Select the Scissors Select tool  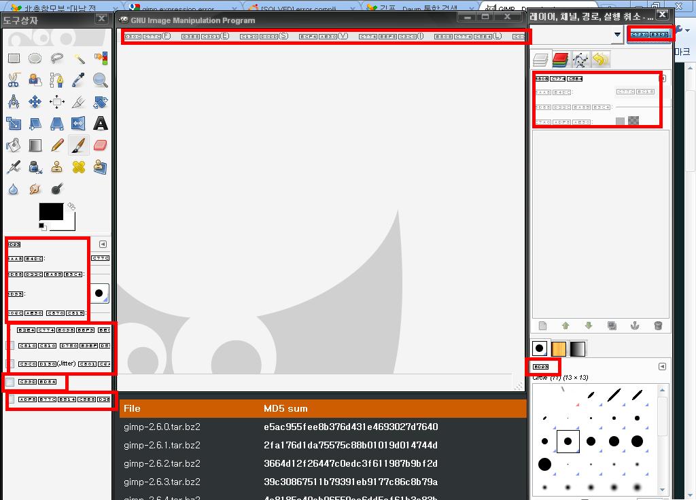pyautogui.click(x=14, y=80)
